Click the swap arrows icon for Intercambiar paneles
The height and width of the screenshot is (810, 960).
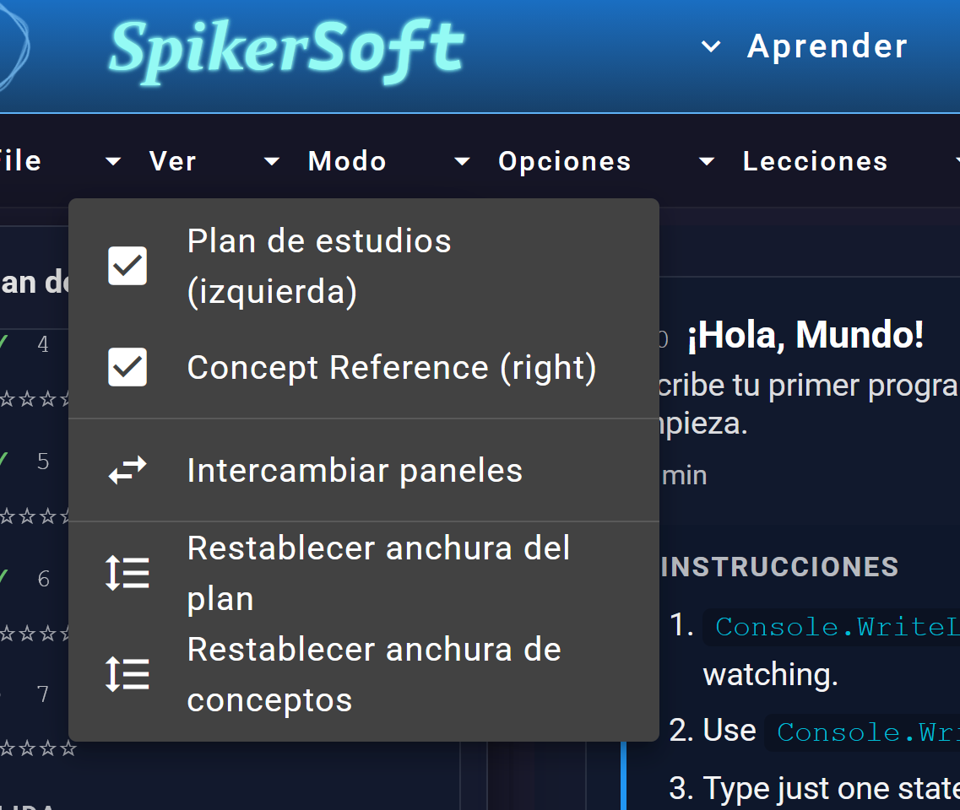pyautogui.click(x=127, y=470)
